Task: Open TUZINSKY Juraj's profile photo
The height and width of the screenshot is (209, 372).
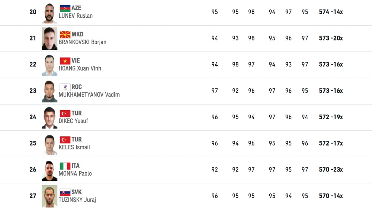Action: tap(49, 196)
